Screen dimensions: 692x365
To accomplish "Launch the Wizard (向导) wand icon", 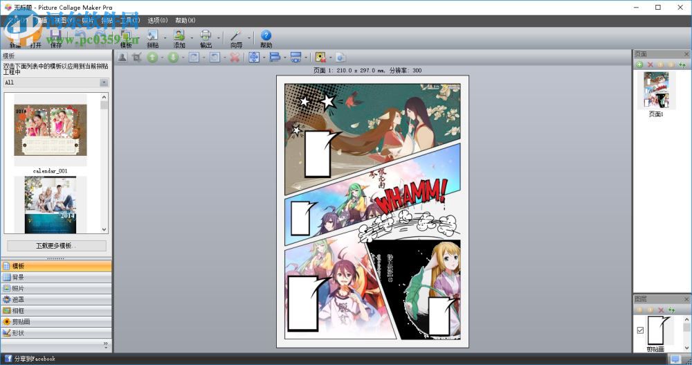I will click(x=237, y=39).
